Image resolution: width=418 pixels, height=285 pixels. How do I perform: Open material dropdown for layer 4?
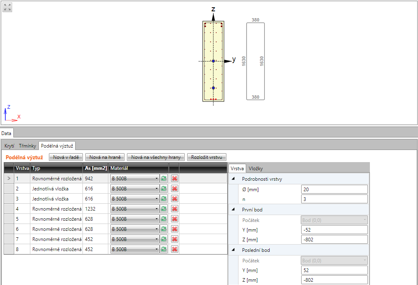click(x=135, y=209)
